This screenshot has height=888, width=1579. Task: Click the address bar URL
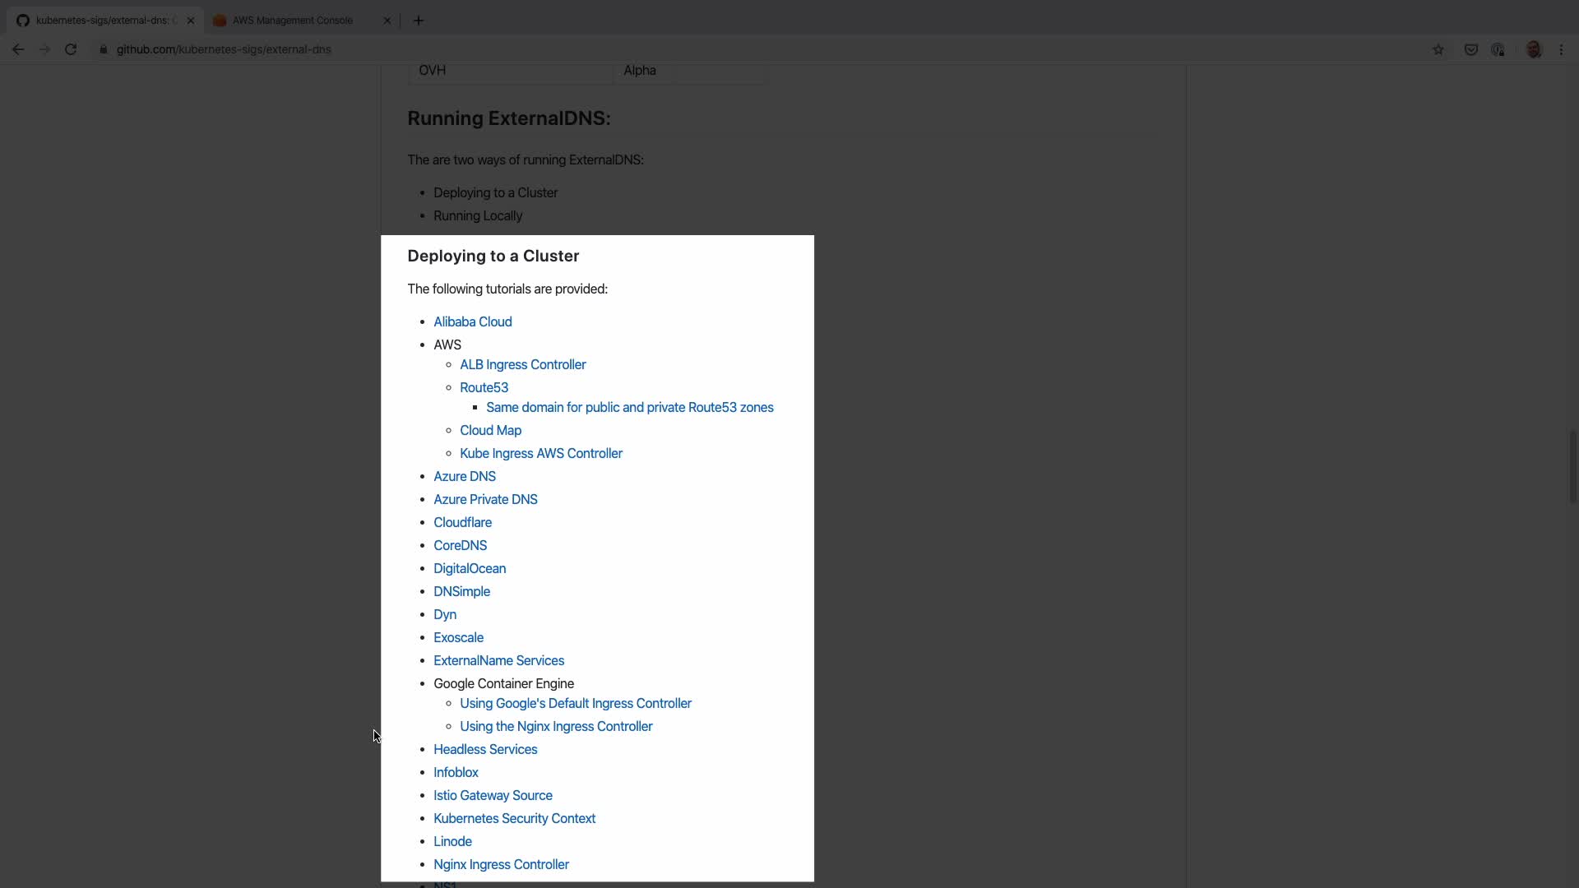click(224, 49)
